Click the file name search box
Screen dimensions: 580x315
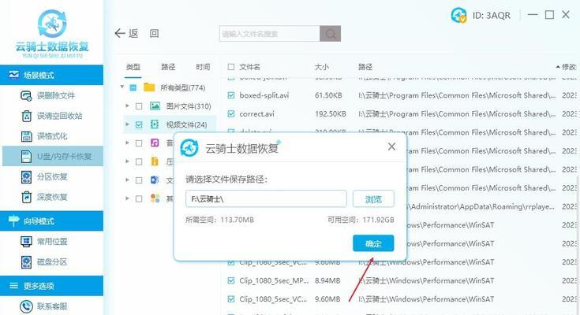click(x=269, y=34)
